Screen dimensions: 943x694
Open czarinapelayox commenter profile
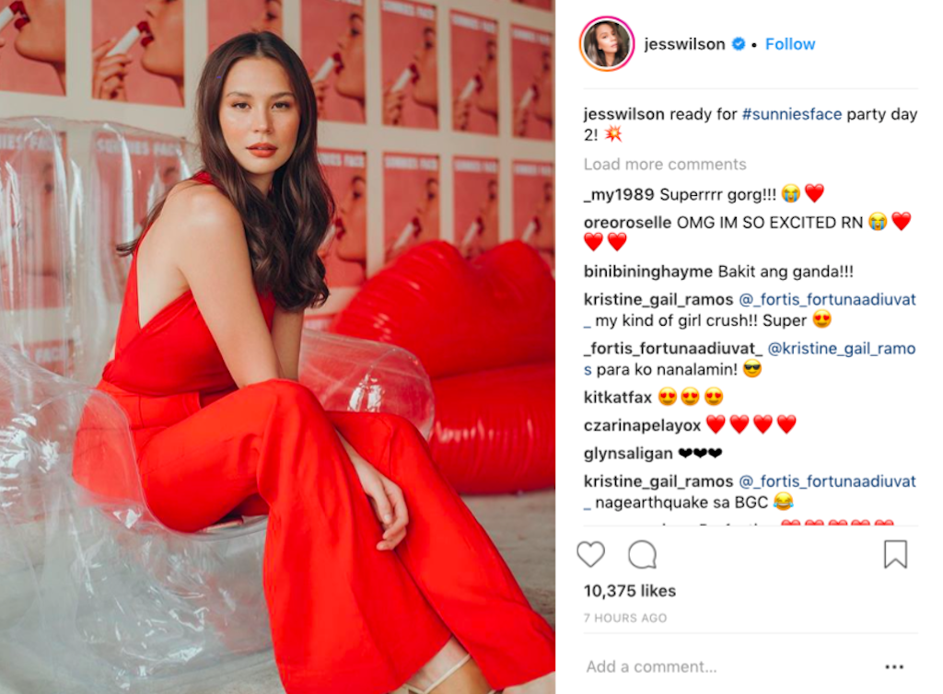point(642,425)
